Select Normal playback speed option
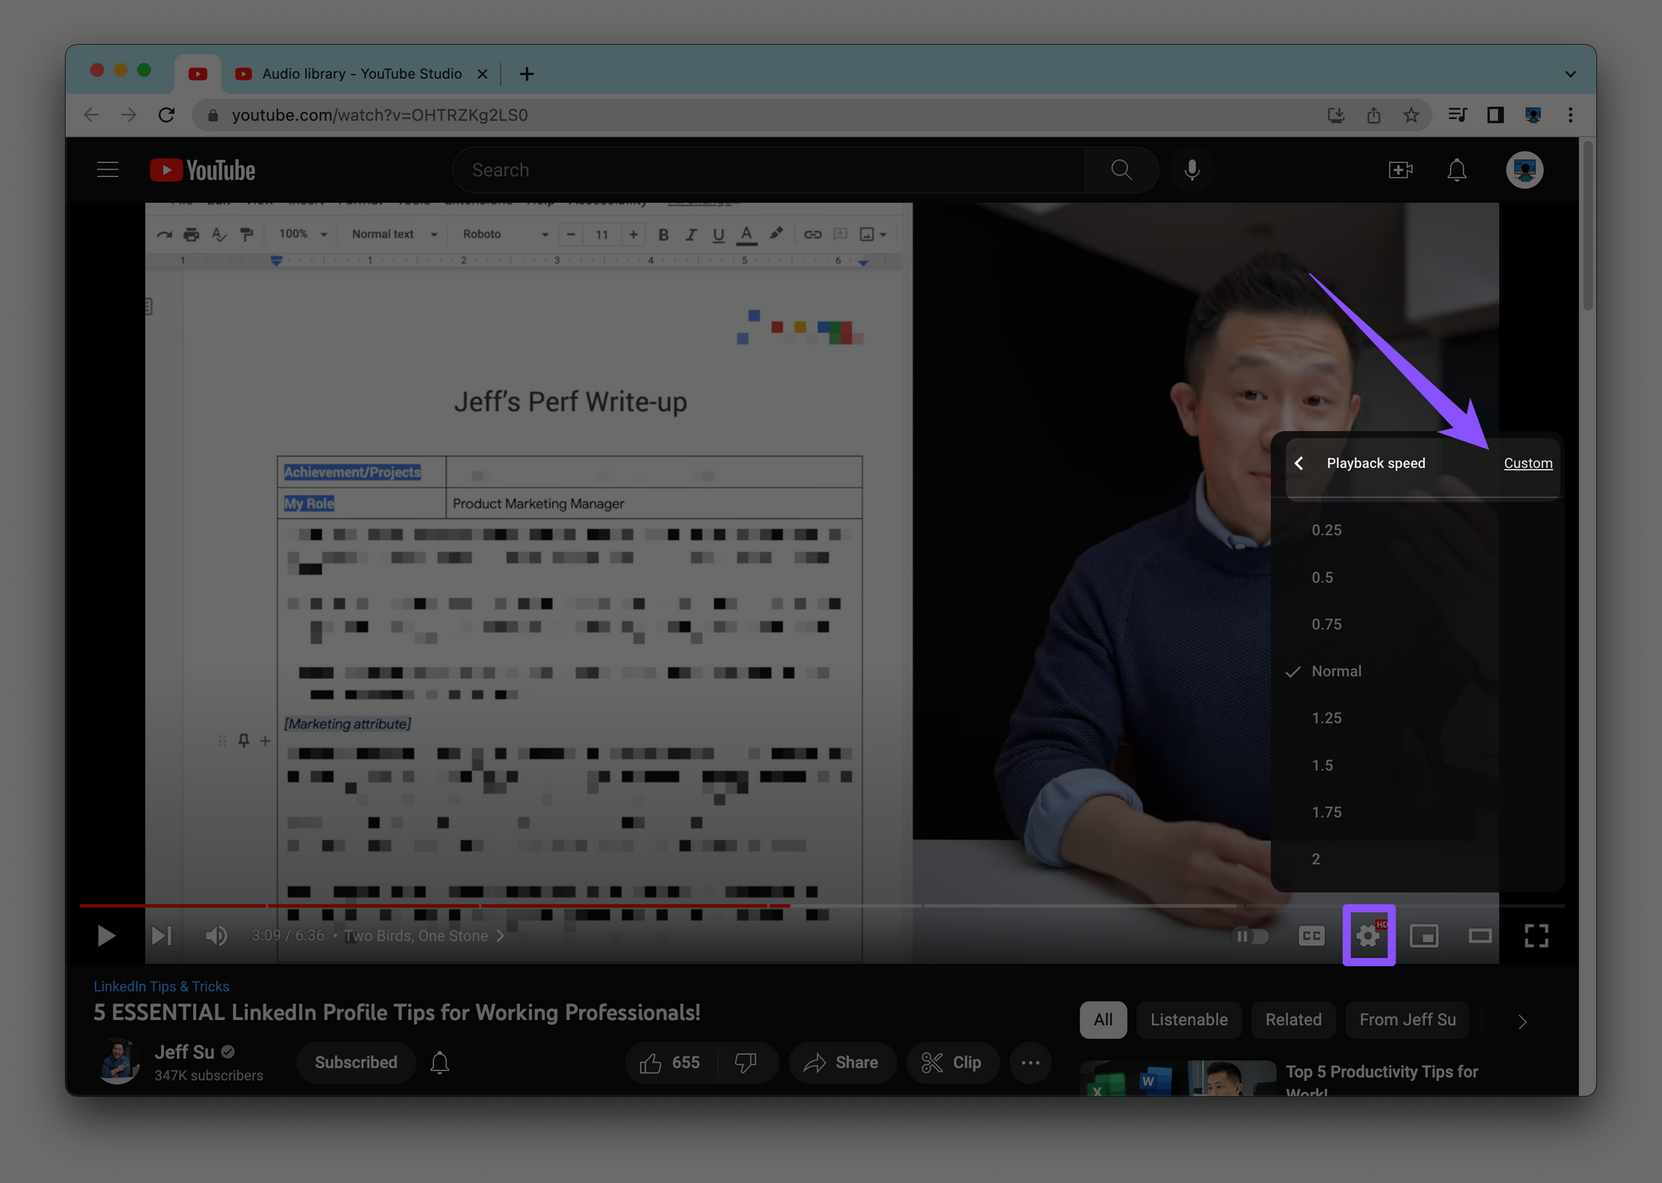 click(1336, 671)
